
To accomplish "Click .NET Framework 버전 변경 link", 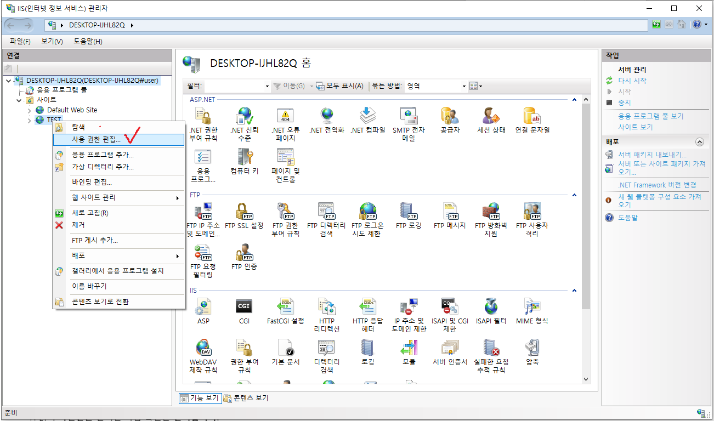I will [x=657, y=185].
